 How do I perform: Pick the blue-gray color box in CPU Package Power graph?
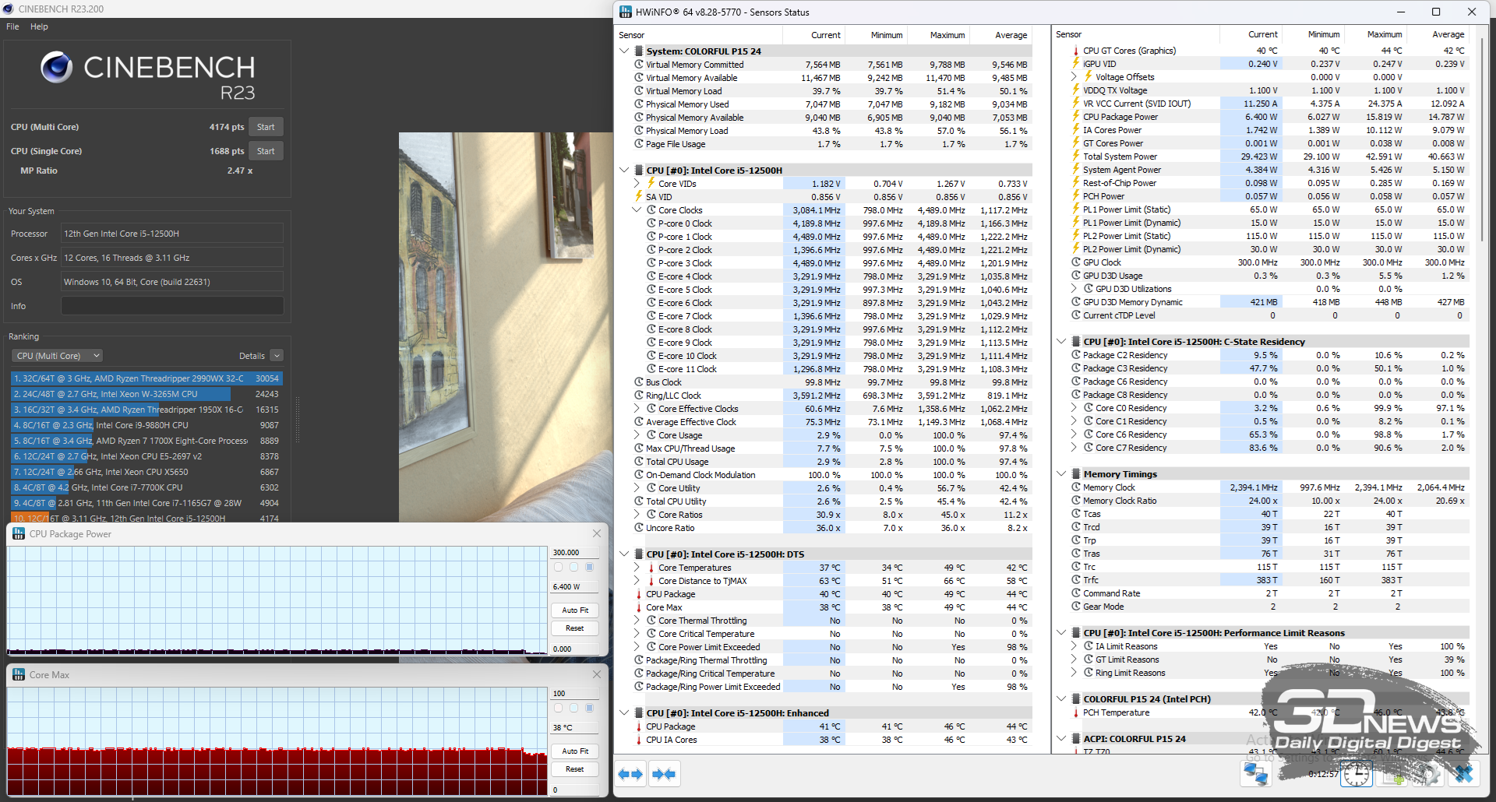coord(589,567)
